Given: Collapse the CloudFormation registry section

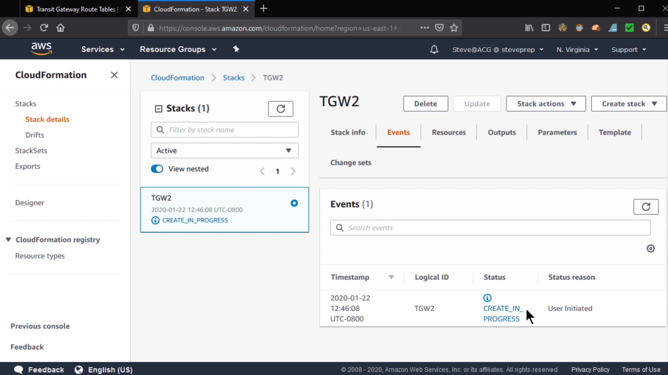Looking at the screenshot, I should click(x=8, y=240).
